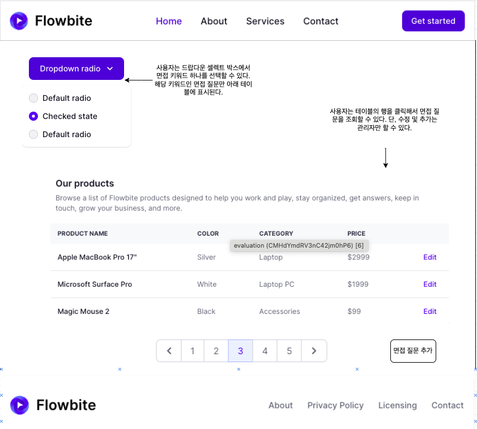Select the Checked state radio option
This screenshot has width=477, height=429.
pyautogui.click(x=33, y=116)
